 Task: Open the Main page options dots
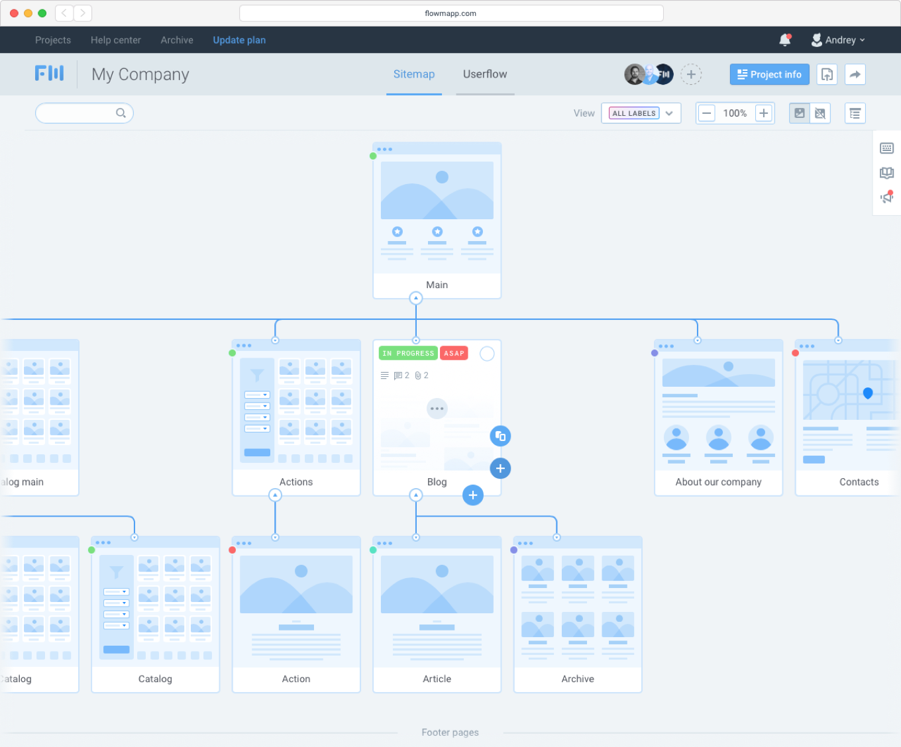click(x=385, y=149)
